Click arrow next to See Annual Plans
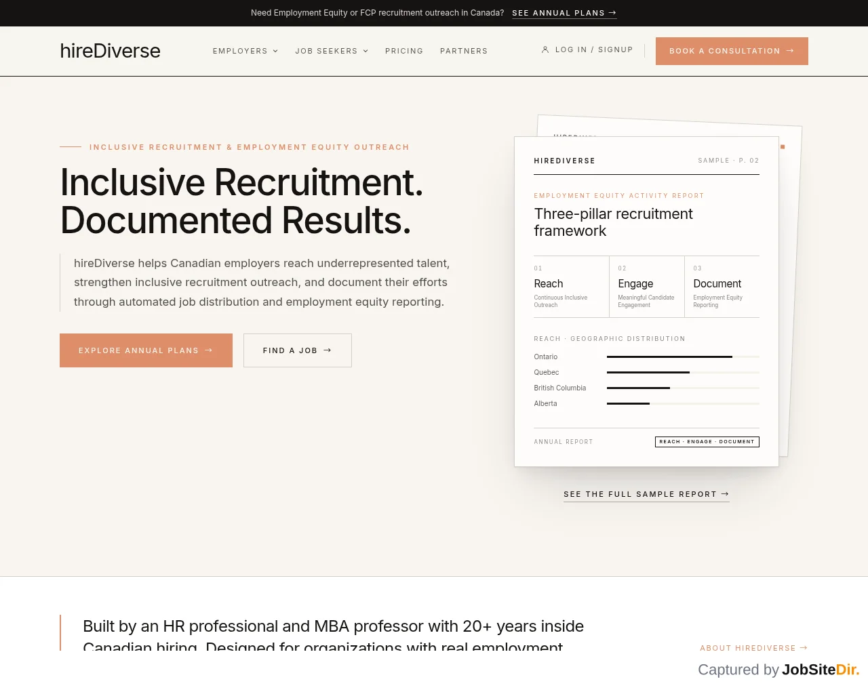This screenshot has height=690, width=868. (x=612, y=13)
